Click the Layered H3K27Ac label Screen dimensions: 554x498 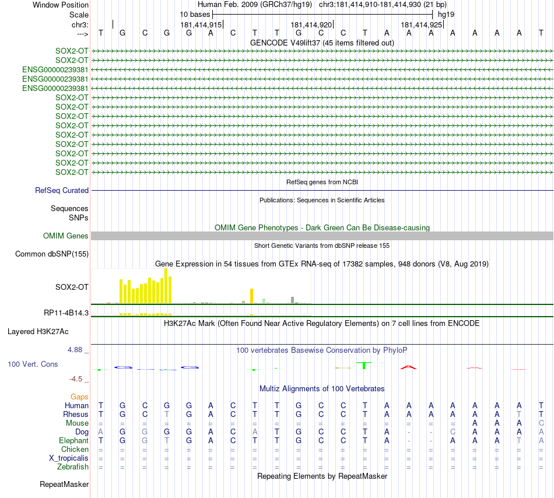click(x=38, y=332)
